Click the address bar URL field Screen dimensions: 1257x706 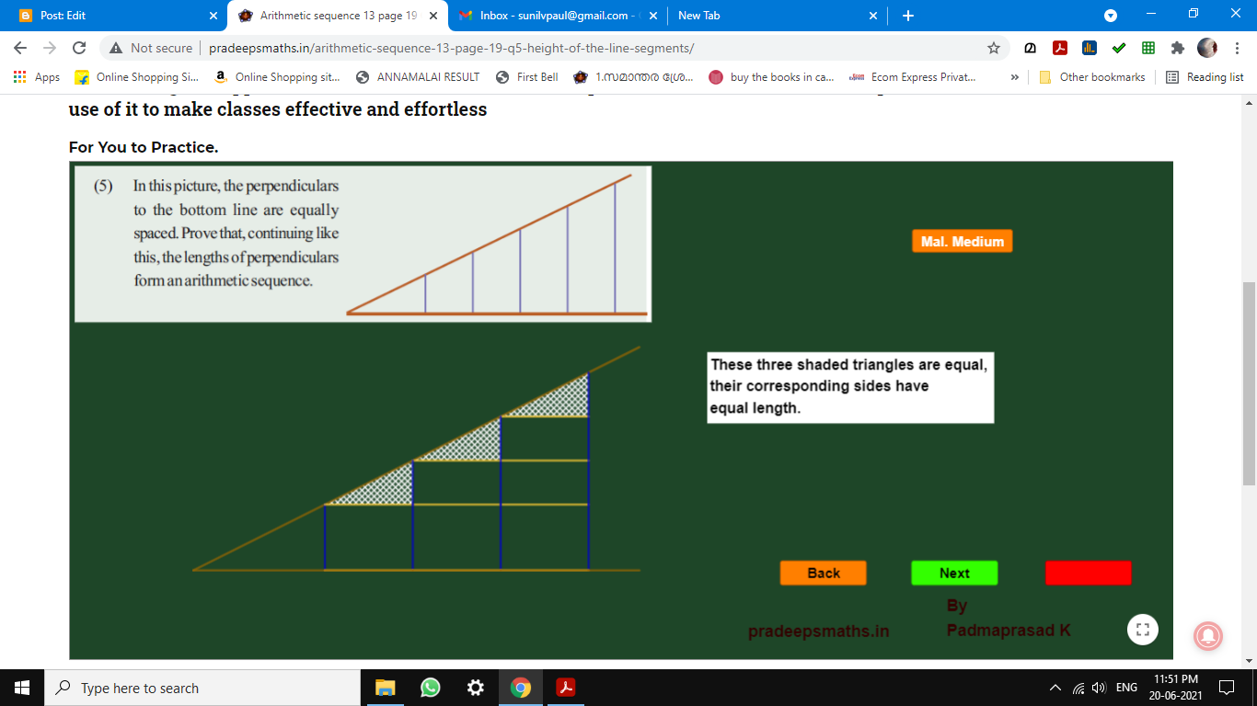[x=552, y=48]
